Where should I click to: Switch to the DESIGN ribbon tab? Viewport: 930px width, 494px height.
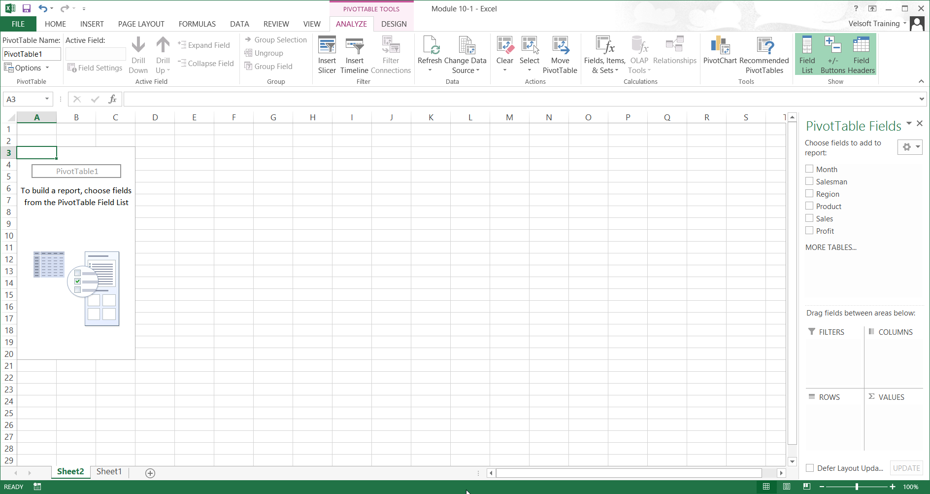point(394,23)
